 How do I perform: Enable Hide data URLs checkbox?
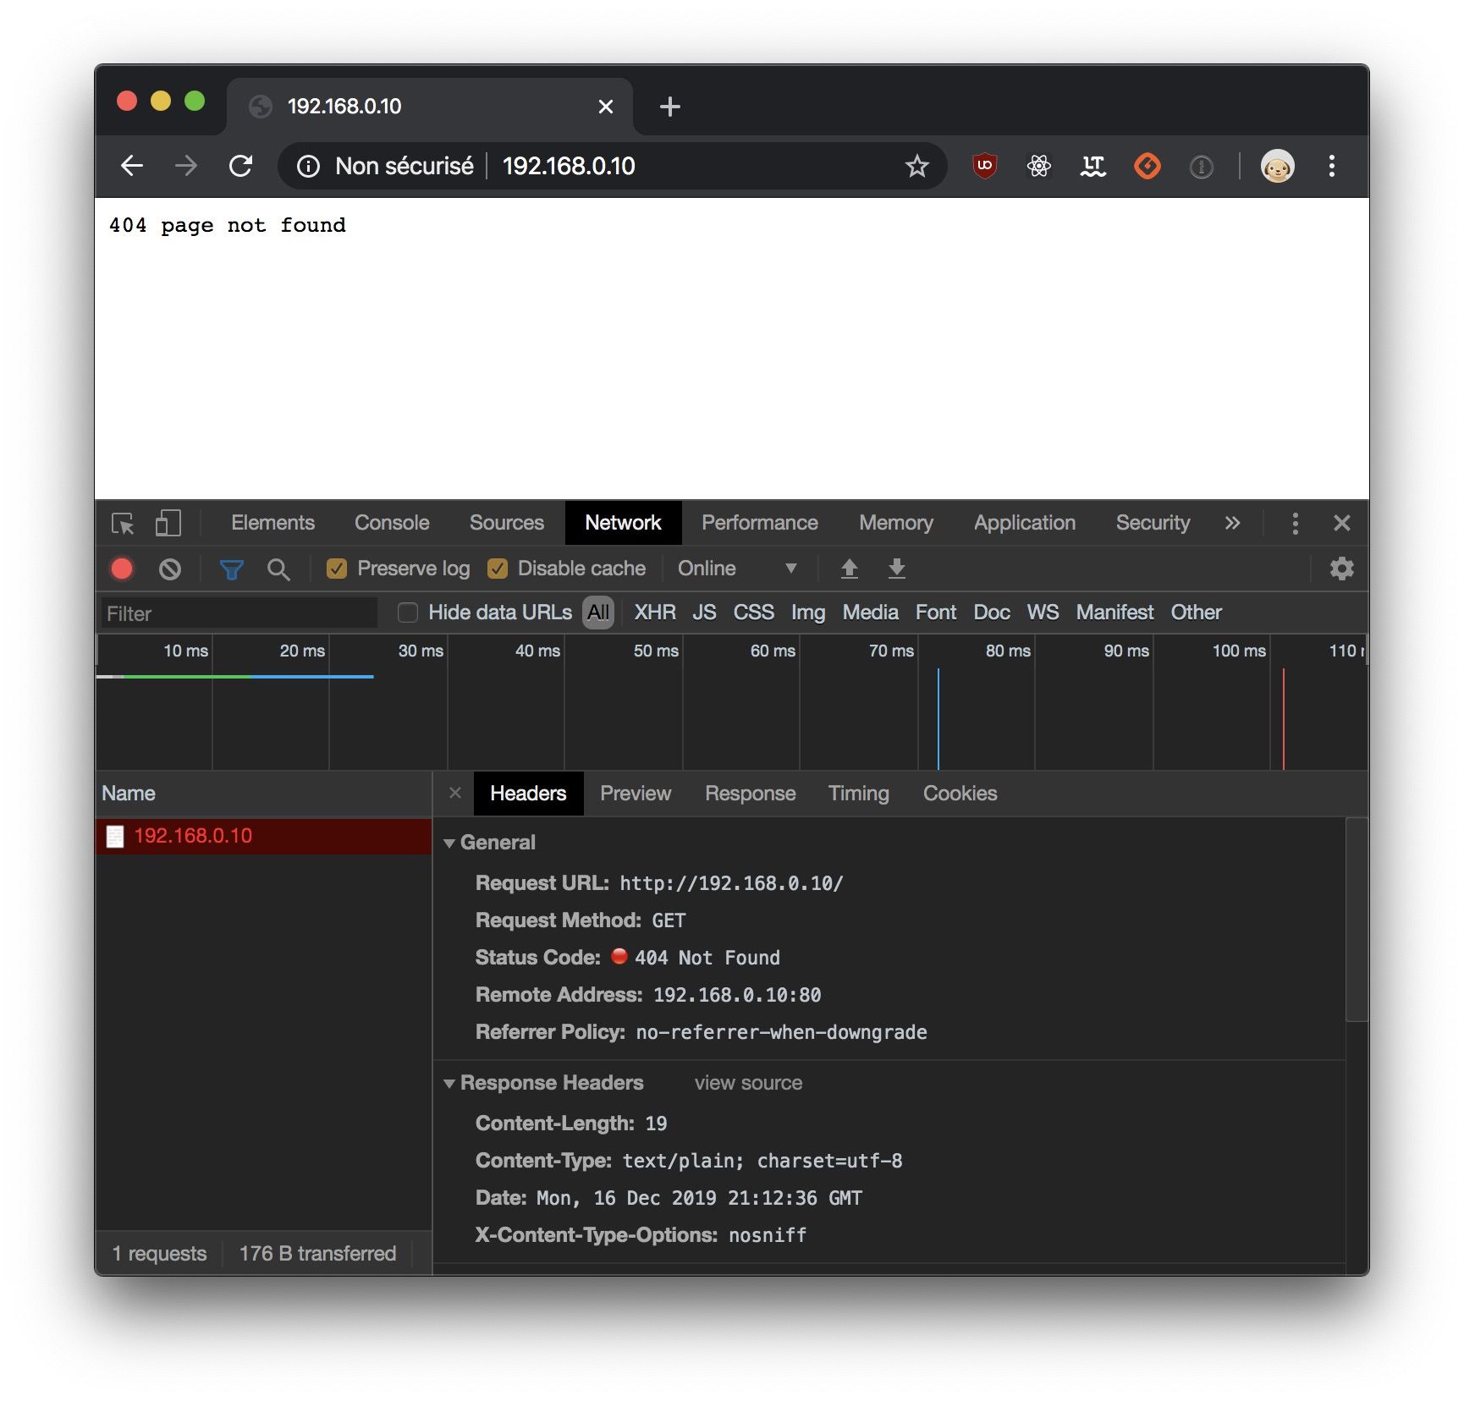[x=408, y=613]
